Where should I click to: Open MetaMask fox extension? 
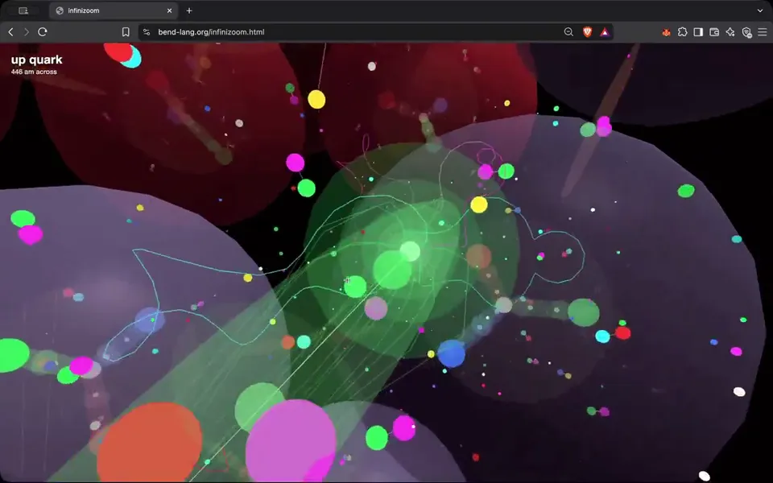tap(666, 32)
